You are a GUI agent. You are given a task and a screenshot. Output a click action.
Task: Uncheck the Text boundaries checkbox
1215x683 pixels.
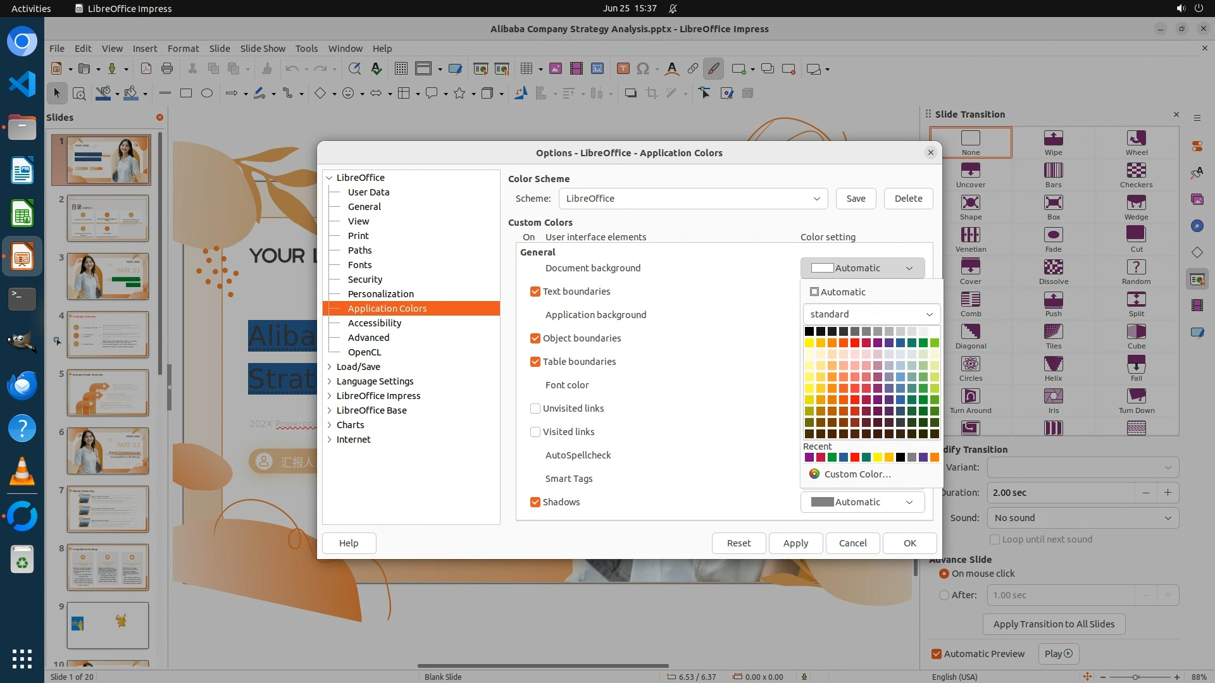pos(535,292)
